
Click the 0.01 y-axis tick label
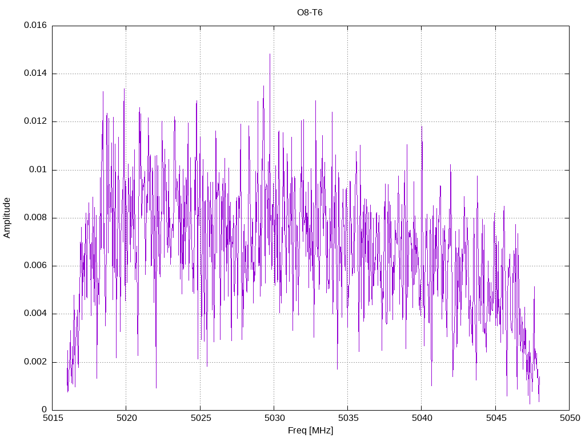pyautogui.click(x=38, y=170)
